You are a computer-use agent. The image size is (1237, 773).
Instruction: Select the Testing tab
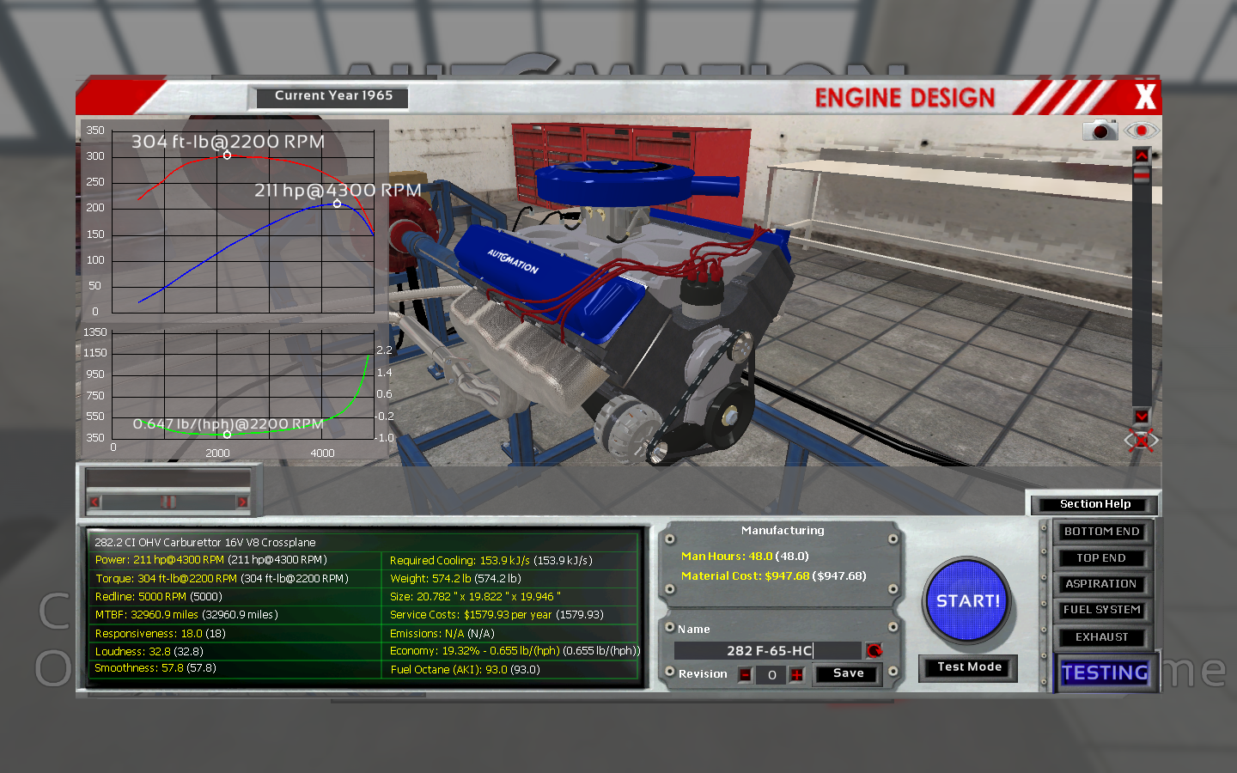tap(1104, 673)
